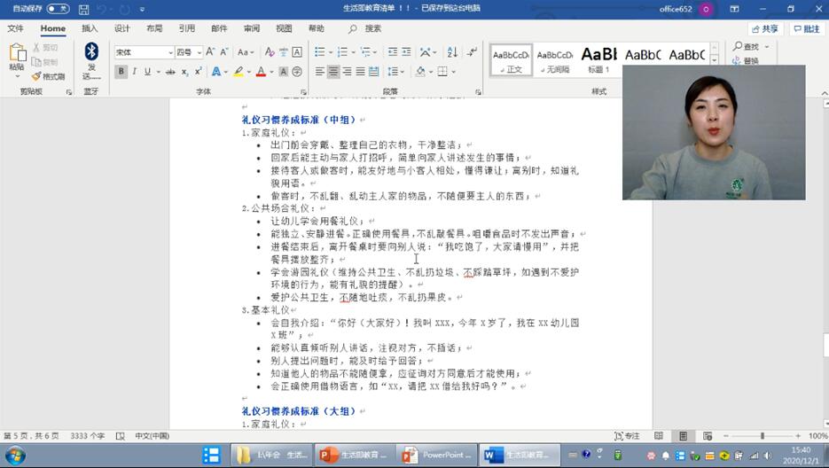Apply the red font color
This screenshot has width=829, height=468.
point(262,72)
